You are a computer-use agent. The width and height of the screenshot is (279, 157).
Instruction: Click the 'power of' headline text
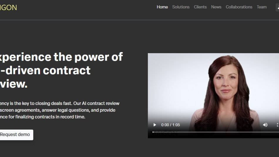pyautogui.click(x=98, y=57)
